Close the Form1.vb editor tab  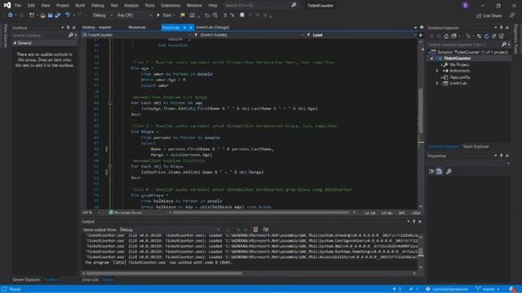pos(191,28)
